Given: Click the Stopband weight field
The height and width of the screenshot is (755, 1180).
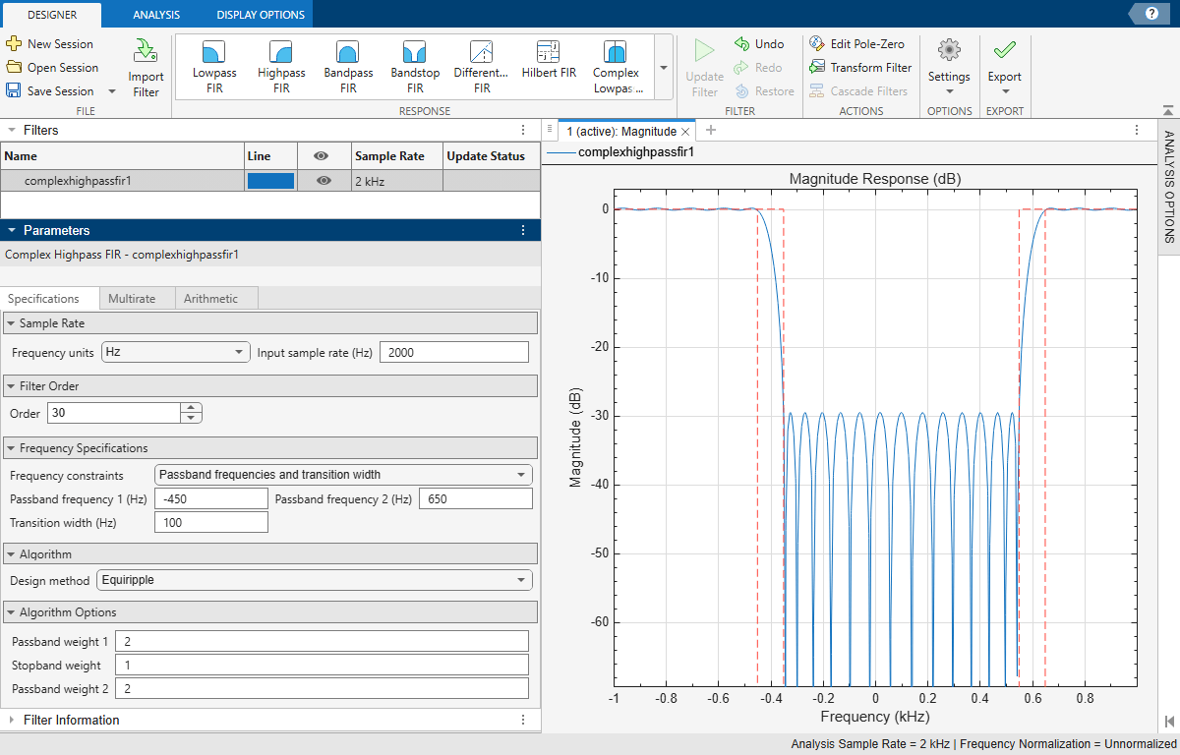Looking at the screenshot, I should 322,666.
